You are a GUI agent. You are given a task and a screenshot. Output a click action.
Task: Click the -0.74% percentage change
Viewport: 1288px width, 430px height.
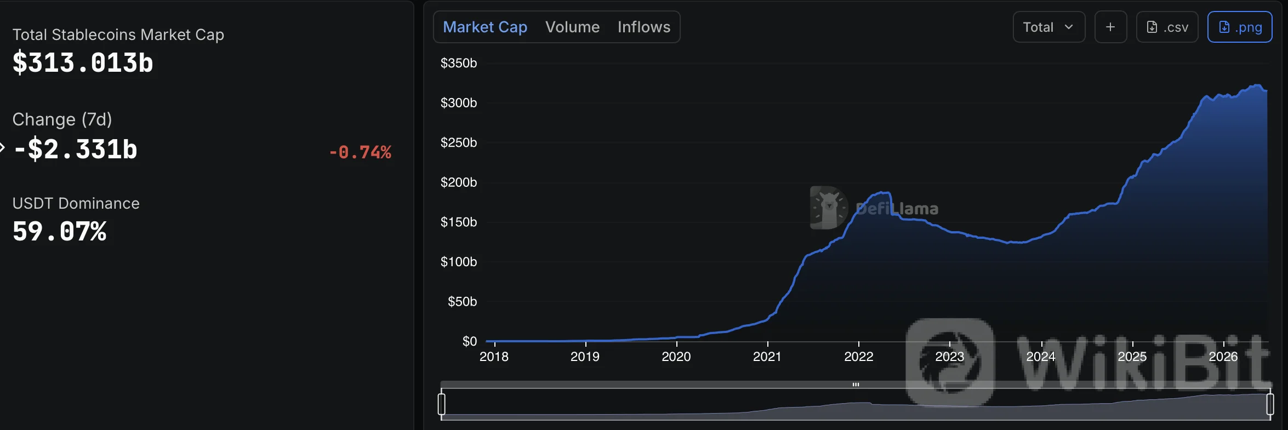(360, 152)
